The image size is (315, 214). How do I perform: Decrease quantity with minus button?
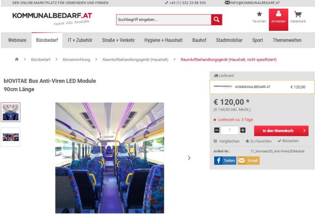[x=217, y=130]
